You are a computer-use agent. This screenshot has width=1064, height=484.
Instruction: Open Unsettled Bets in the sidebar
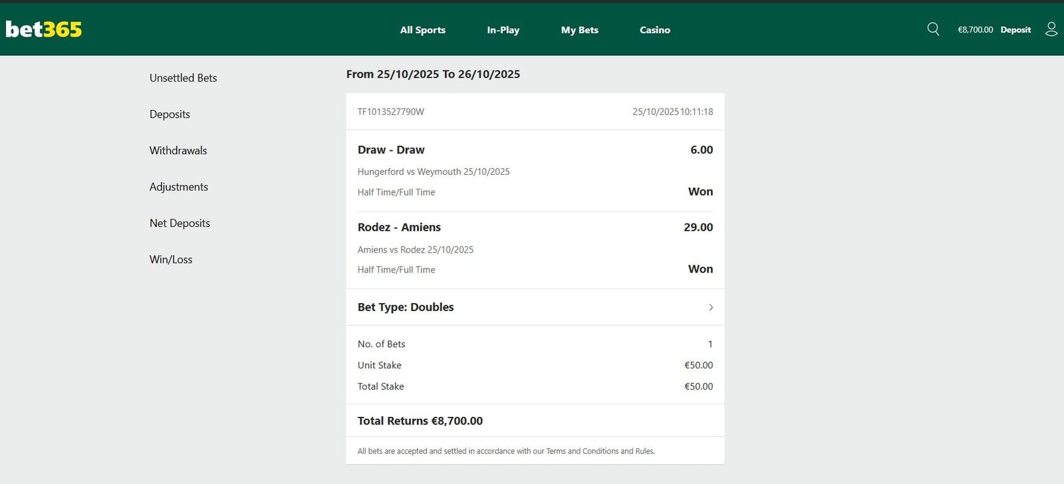[x=183, y=78]
